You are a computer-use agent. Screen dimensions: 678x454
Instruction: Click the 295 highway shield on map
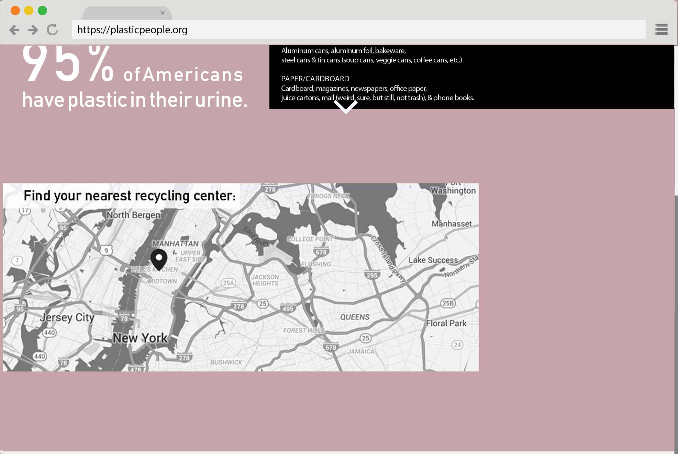[x=372, y=275]
